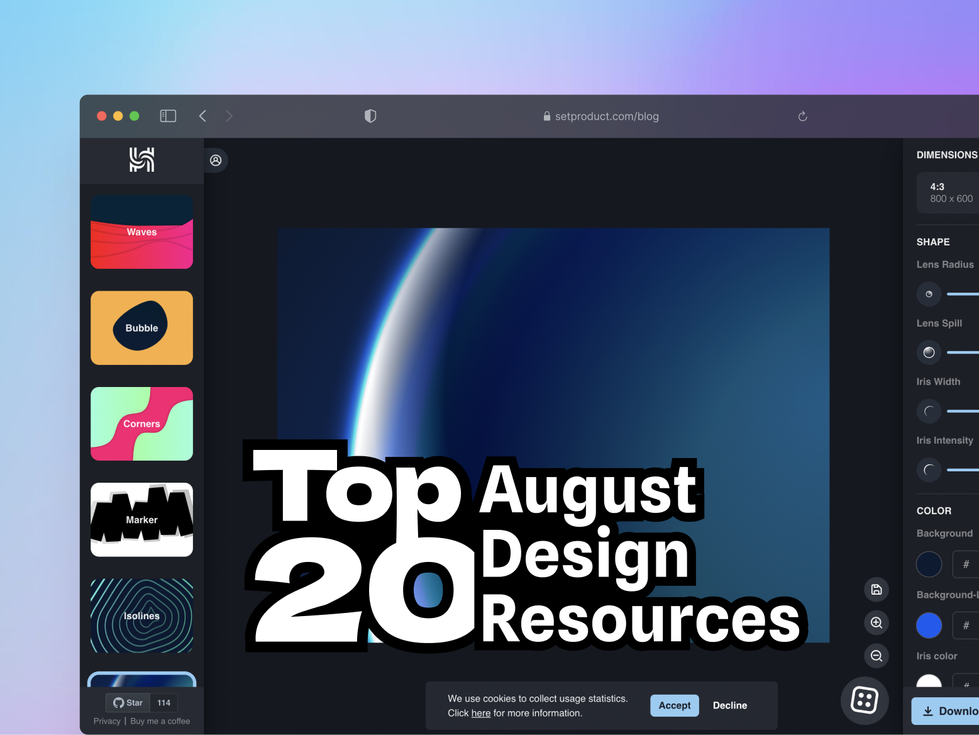Select the Corners generator thumbnail
The image size is (979, 735).
pos(142,424)
